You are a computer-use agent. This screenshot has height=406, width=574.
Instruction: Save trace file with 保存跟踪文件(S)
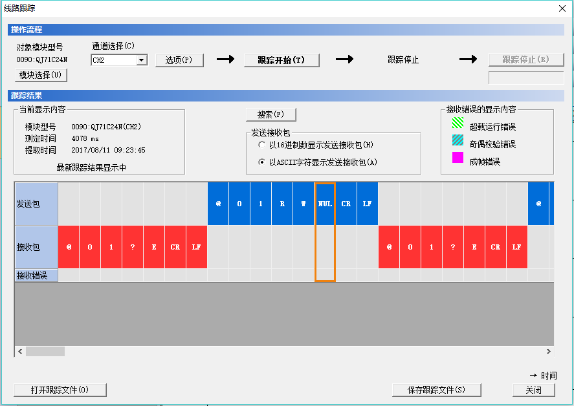pyautogui.click(x=436, y=390)
